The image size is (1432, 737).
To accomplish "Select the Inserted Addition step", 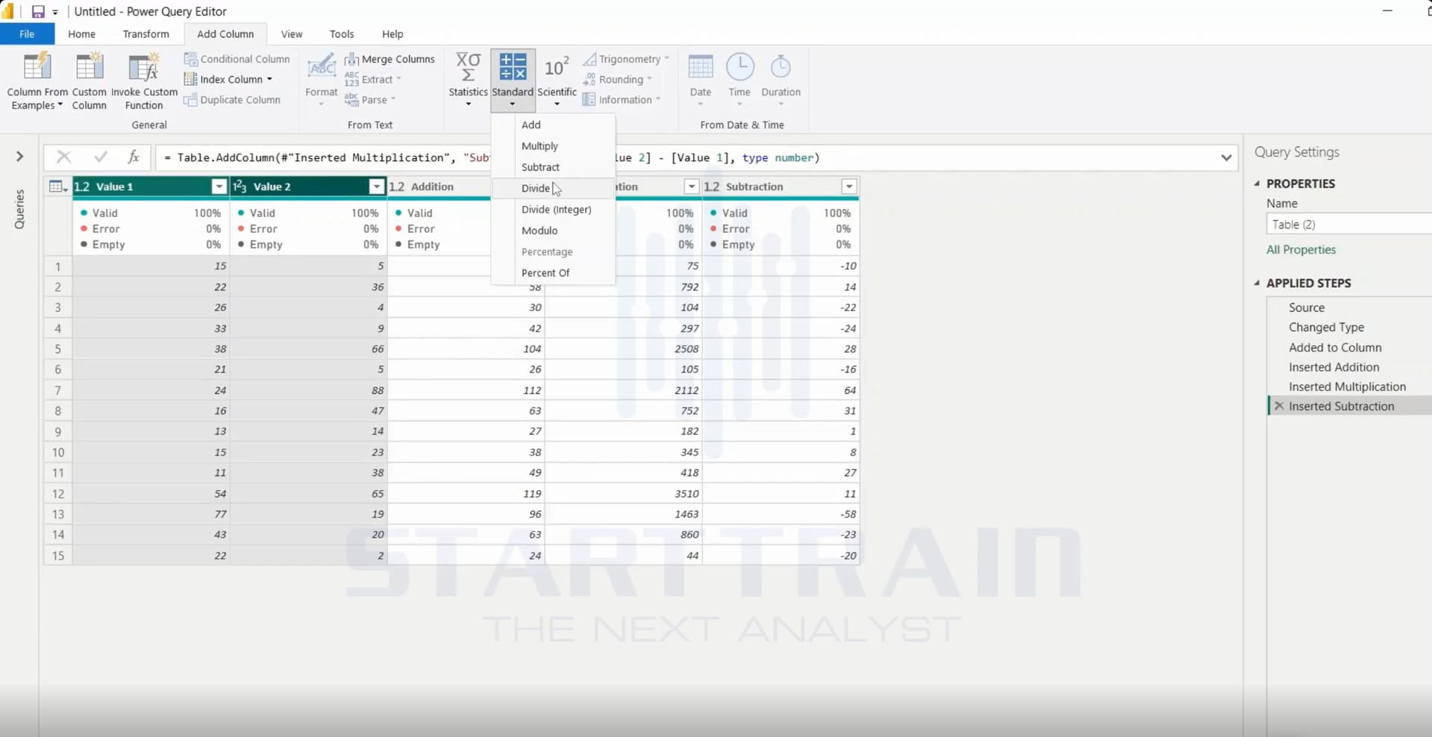I will [1333, 367].
